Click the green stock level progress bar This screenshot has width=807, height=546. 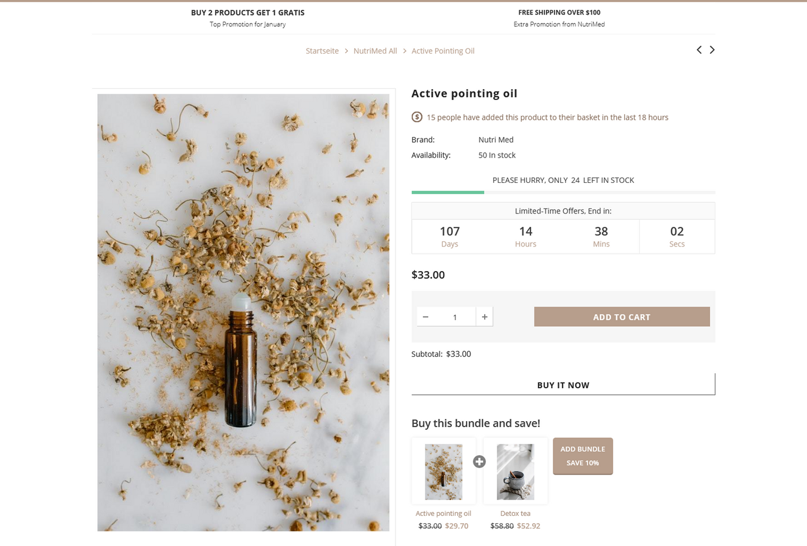tap(447, 192)
